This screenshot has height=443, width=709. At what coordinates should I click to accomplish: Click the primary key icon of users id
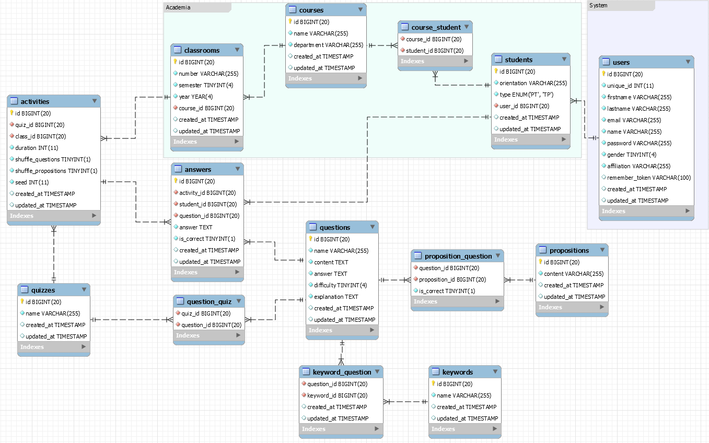(x=603, y=74)
